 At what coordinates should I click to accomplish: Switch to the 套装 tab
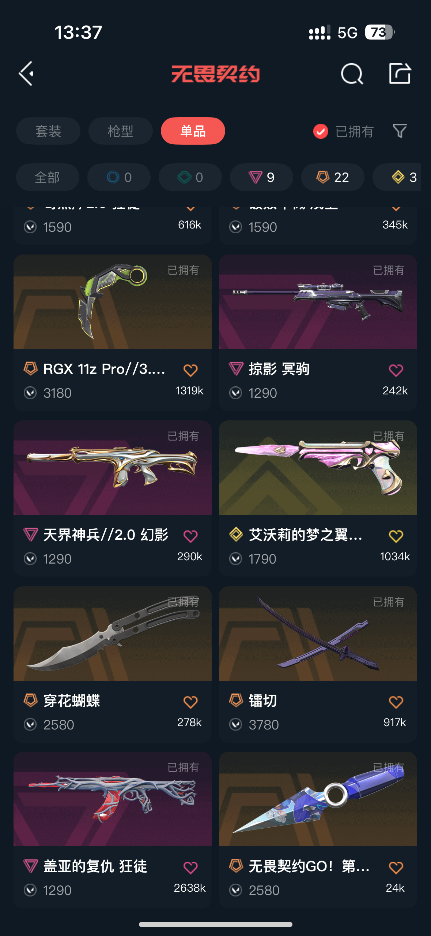point(48,131)
